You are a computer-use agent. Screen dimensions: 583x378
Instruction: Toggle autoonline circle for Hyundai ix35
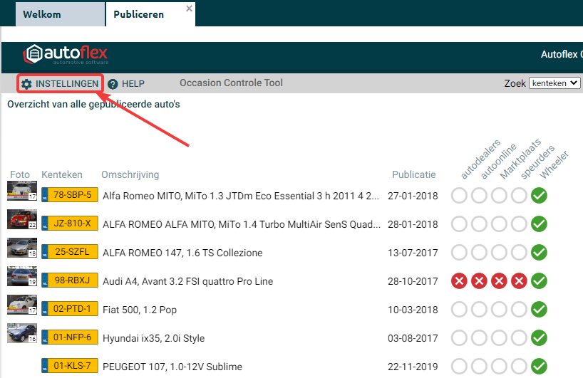480,338
